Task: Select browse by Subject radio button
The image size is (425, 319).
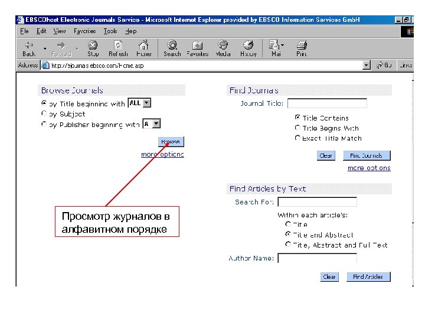Action: pos(44,113)
